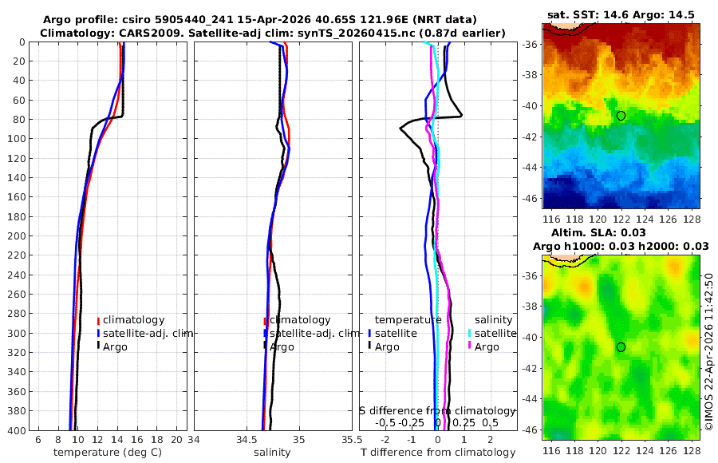
Task: Click red climatology legend marker in temperature panel
Action: pyautogui.click(x=98, y=320)
